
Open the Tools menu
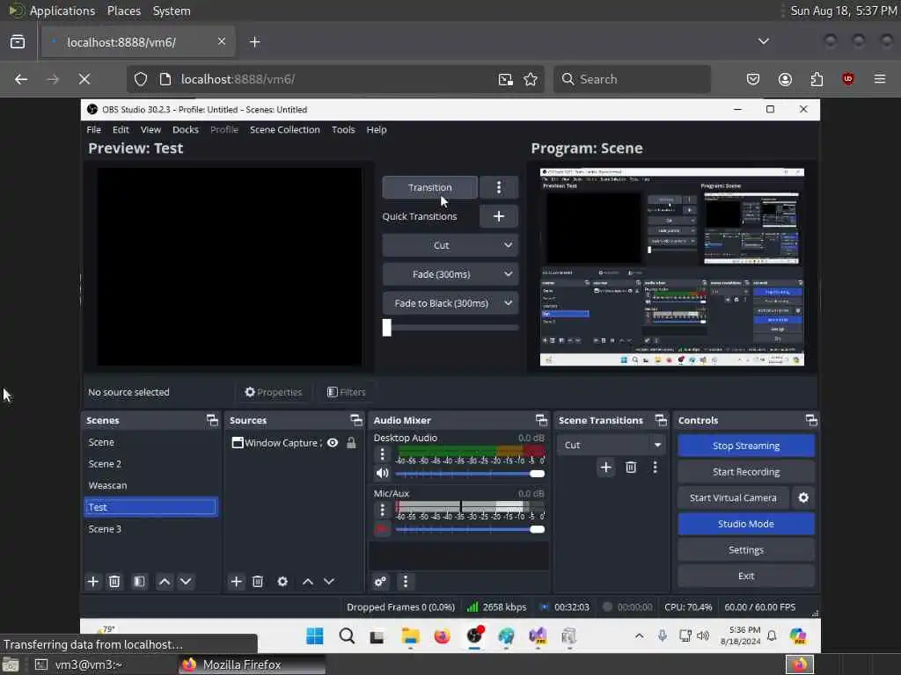(343, 130)
